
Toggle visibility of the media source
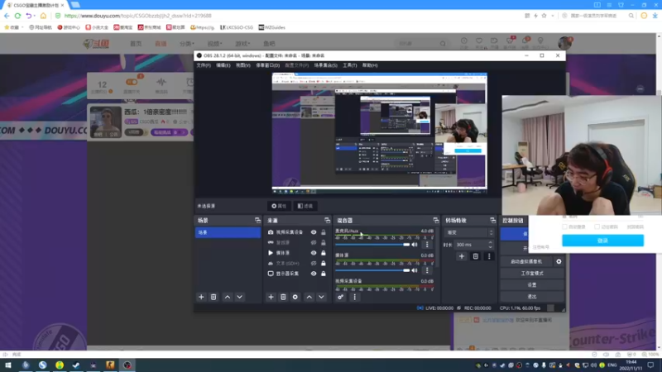coord(314,253)
